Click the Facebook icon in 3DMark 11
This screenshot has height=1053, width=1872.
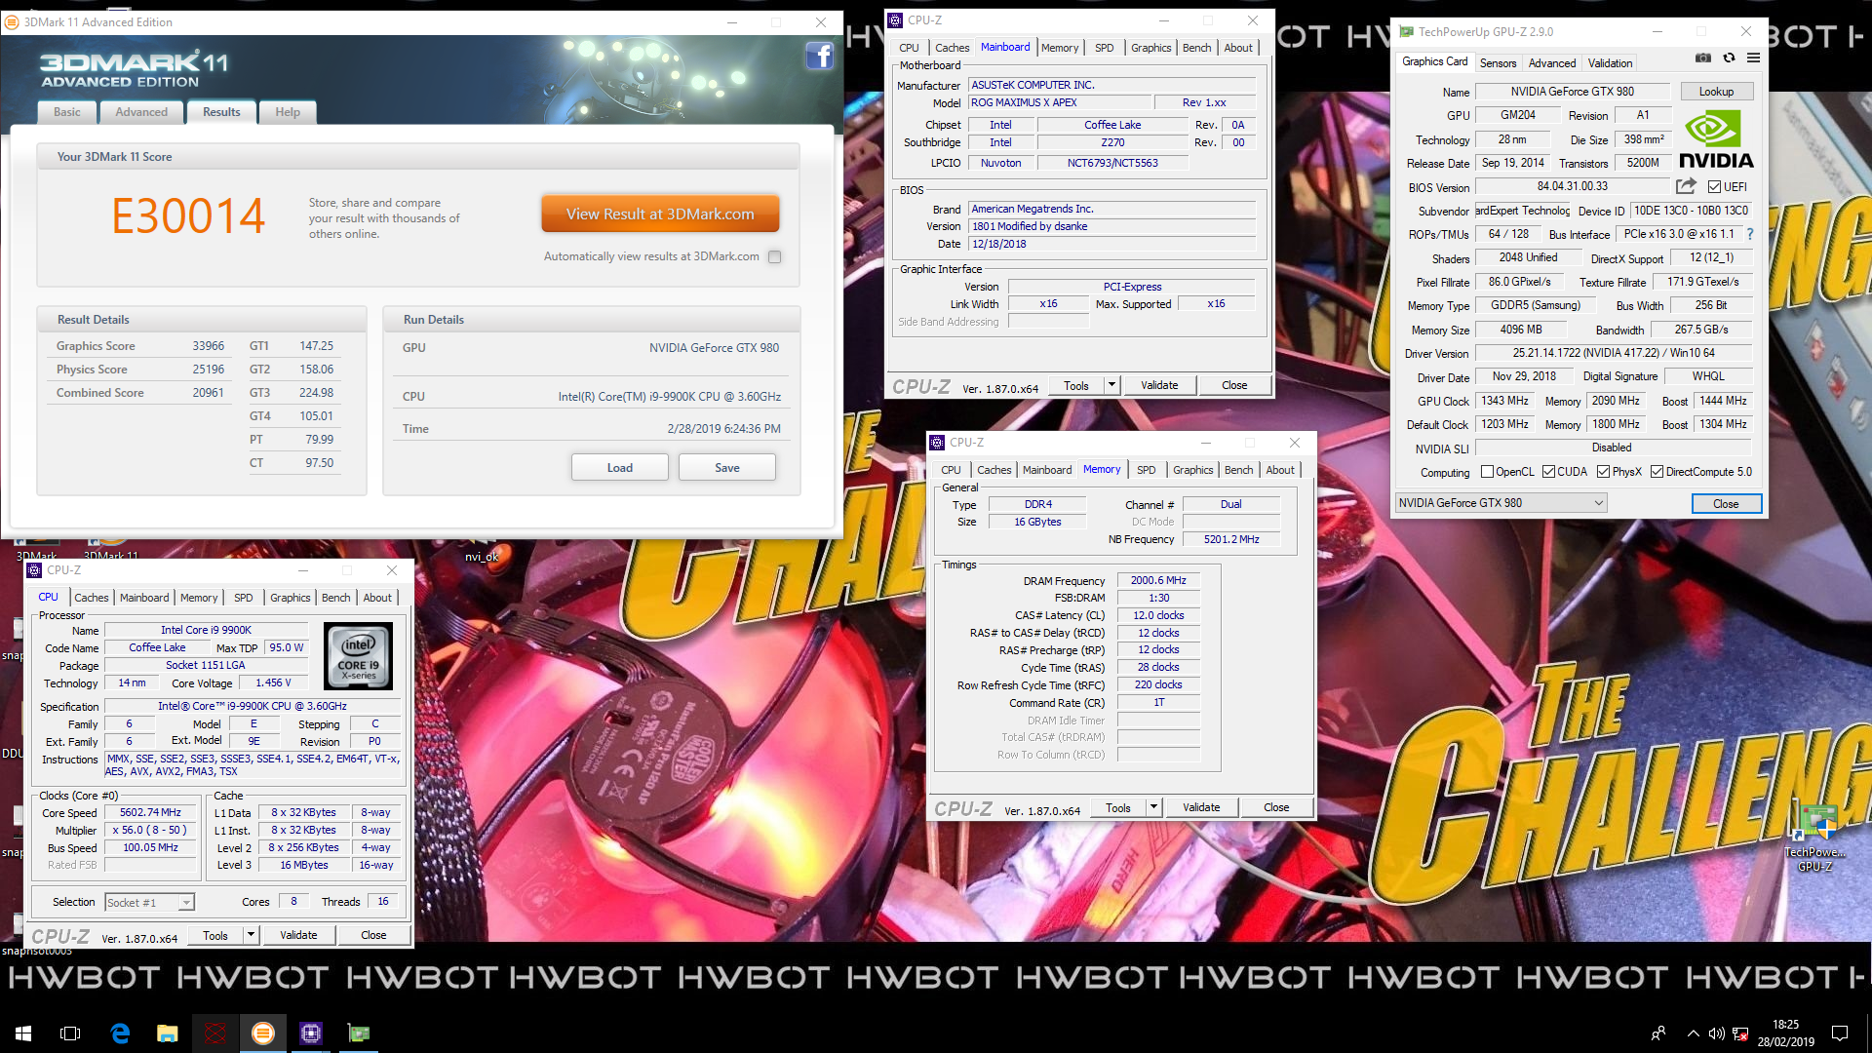pos(819,57)
